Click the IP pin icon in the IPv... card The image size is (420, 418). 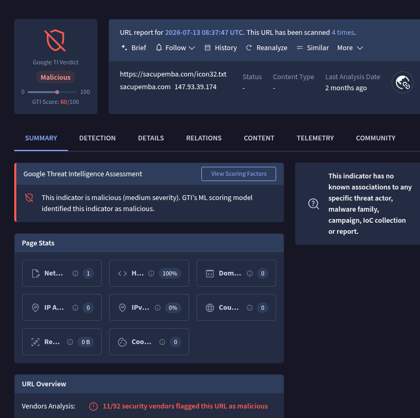click(122, 308)
